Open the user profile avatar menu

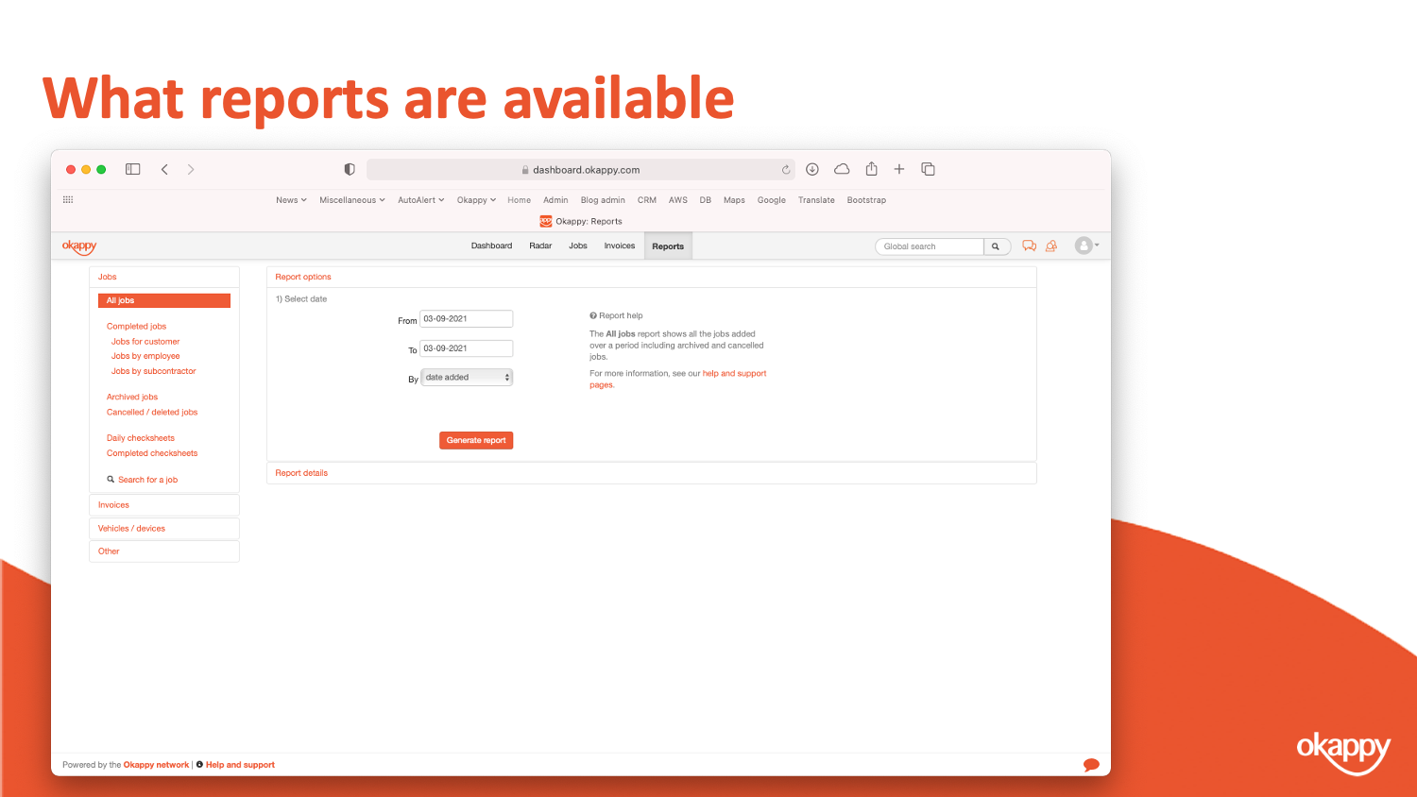click(x=1086, y=246)
